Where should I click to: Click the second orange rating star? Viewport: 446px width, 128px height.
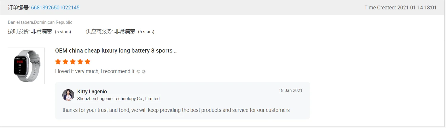tap(65, 62)
